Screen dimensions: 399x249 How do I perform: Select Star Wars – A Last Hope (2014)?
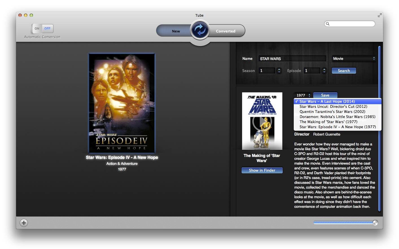point(337,101)
